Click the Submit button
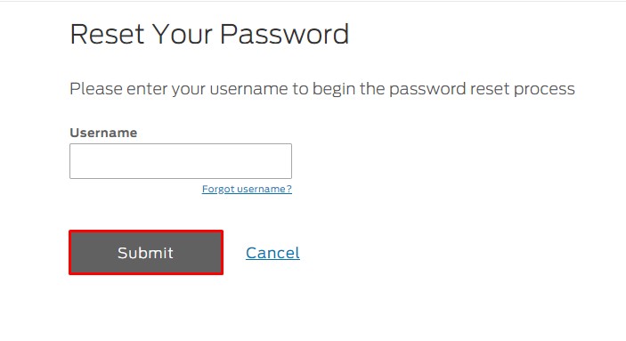The image size is (626, 341). click(146, 252)
